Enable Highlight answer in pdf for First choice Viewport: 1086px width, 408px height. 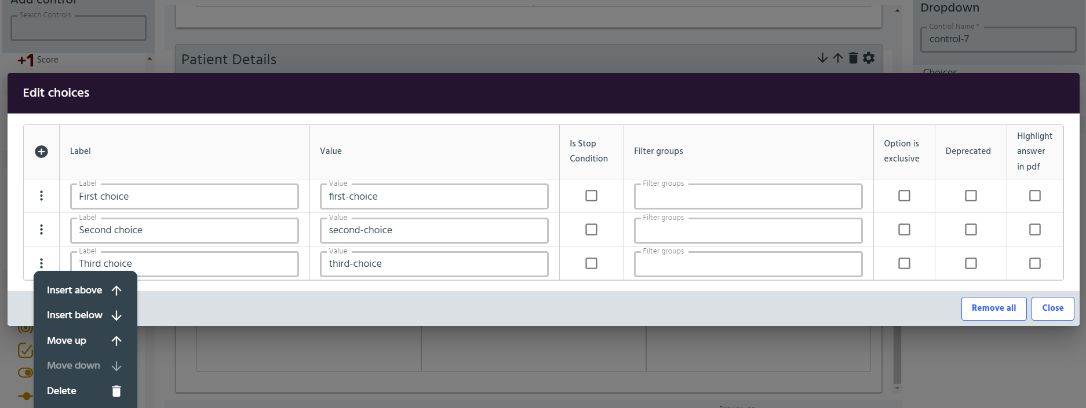(1035, 196)
